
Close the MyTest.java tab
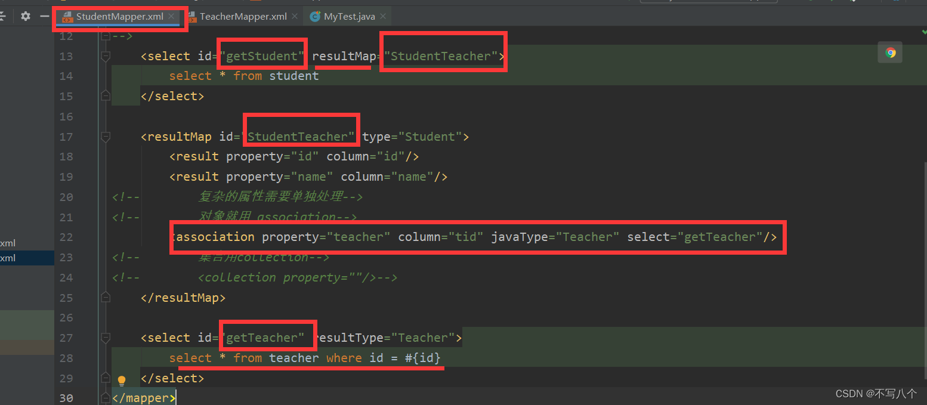[x=383, y=17]
